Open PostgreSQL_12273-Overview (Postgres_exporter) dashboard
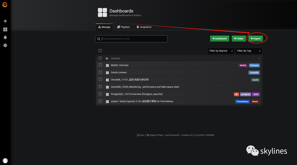Image resolution: width=297 pixels, height=165 pixels. tap(137, 94)
